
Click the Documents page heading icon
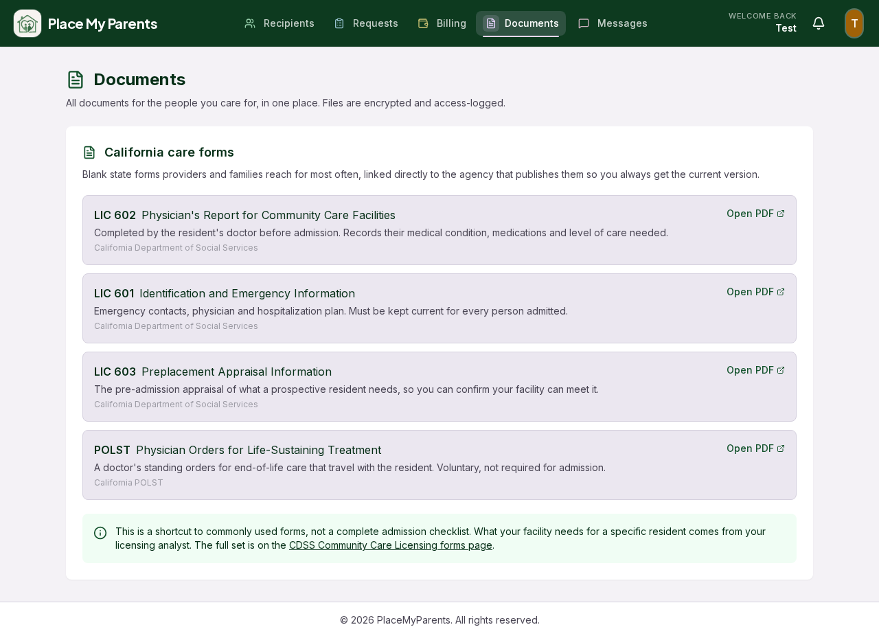[x=76, y=80]
